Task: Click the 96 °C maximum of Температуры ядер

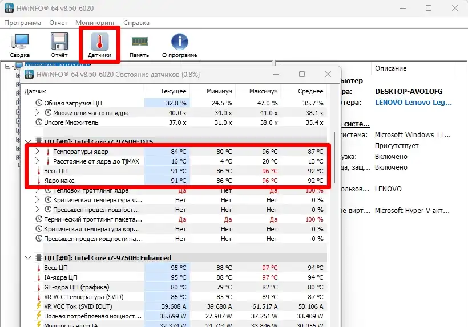Action: (x=270, y=152)
